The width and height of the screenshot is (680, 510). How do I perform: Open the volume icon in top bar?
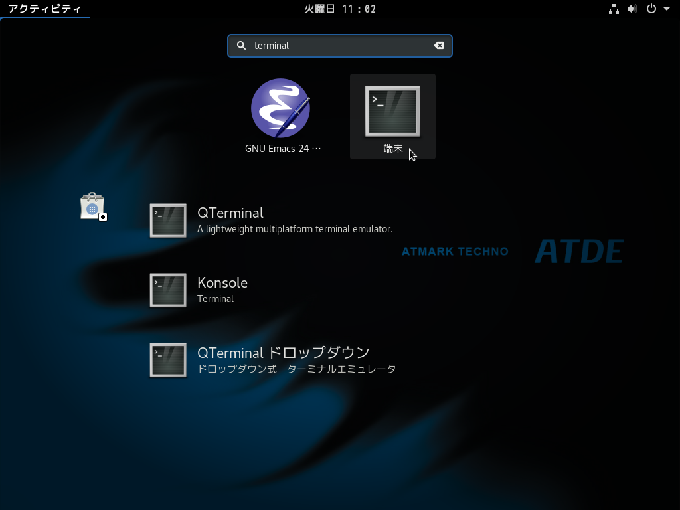632,9
